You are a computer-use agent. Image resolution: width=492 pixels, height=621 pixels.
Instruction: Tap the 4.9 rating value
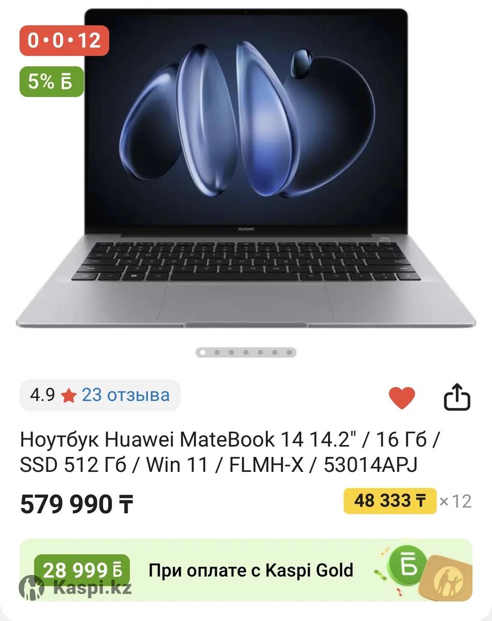click(x=42, y=395)
